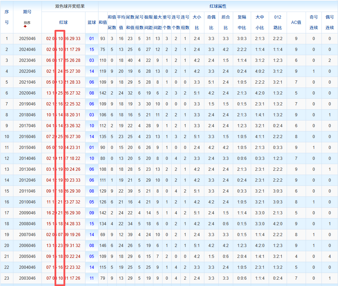This screenshot has height=286, width=338.
Task: Select issue number 2003046
Action: click(x=27, y=278)
